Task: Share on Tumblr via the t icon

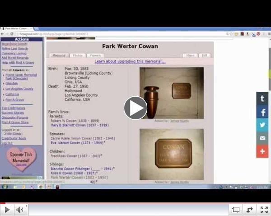Action: [262, 99]
